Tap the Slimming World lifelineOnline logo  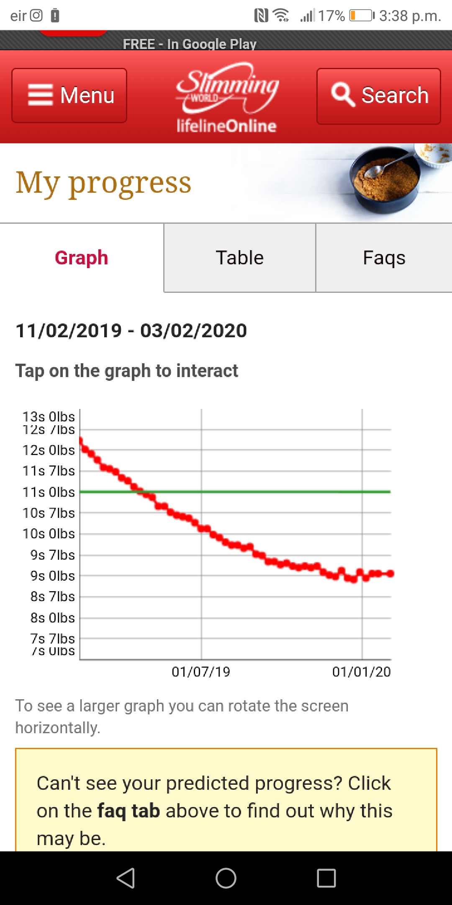pyautogui.click(x=226, y=97)
